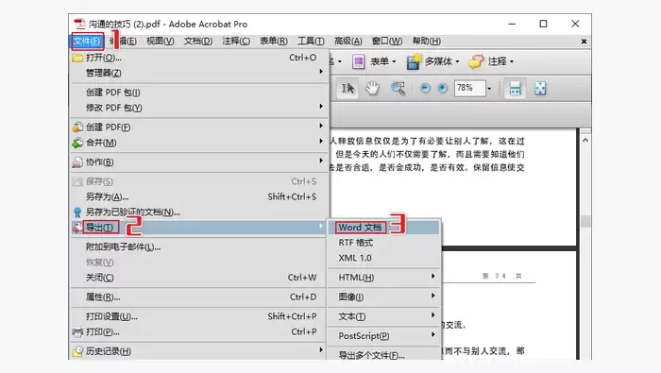Choose 打印(P)... menu entry

click(x=199, y=332)
